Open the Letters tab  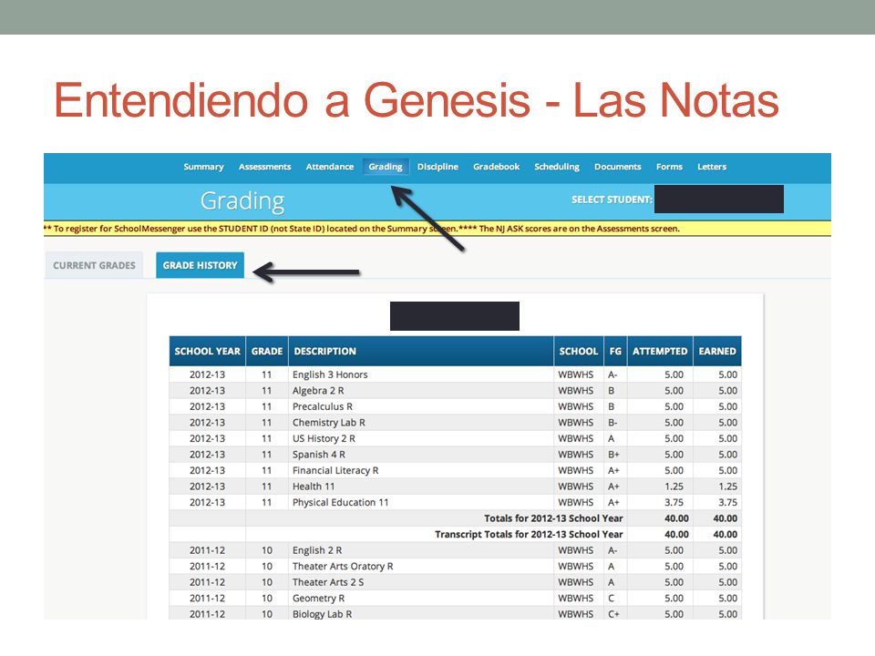point(712,167)
